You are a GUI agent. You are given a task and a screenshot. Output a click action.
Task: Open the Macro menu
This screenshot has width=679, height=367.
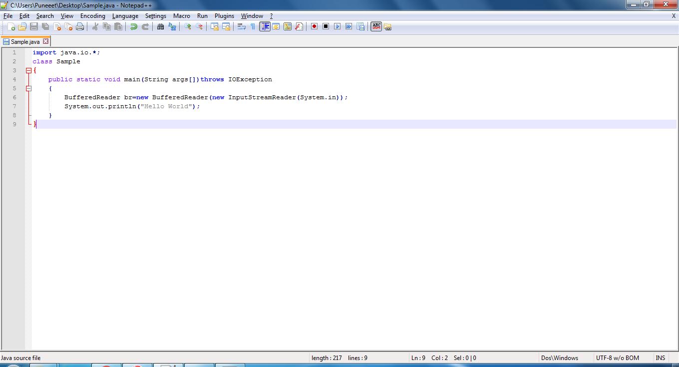tap(182, 16)
